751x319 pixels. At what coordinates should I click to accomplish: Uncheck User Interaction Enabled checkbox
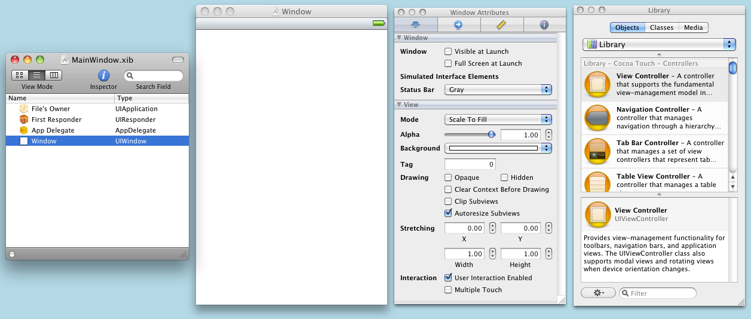coord(448,278)
